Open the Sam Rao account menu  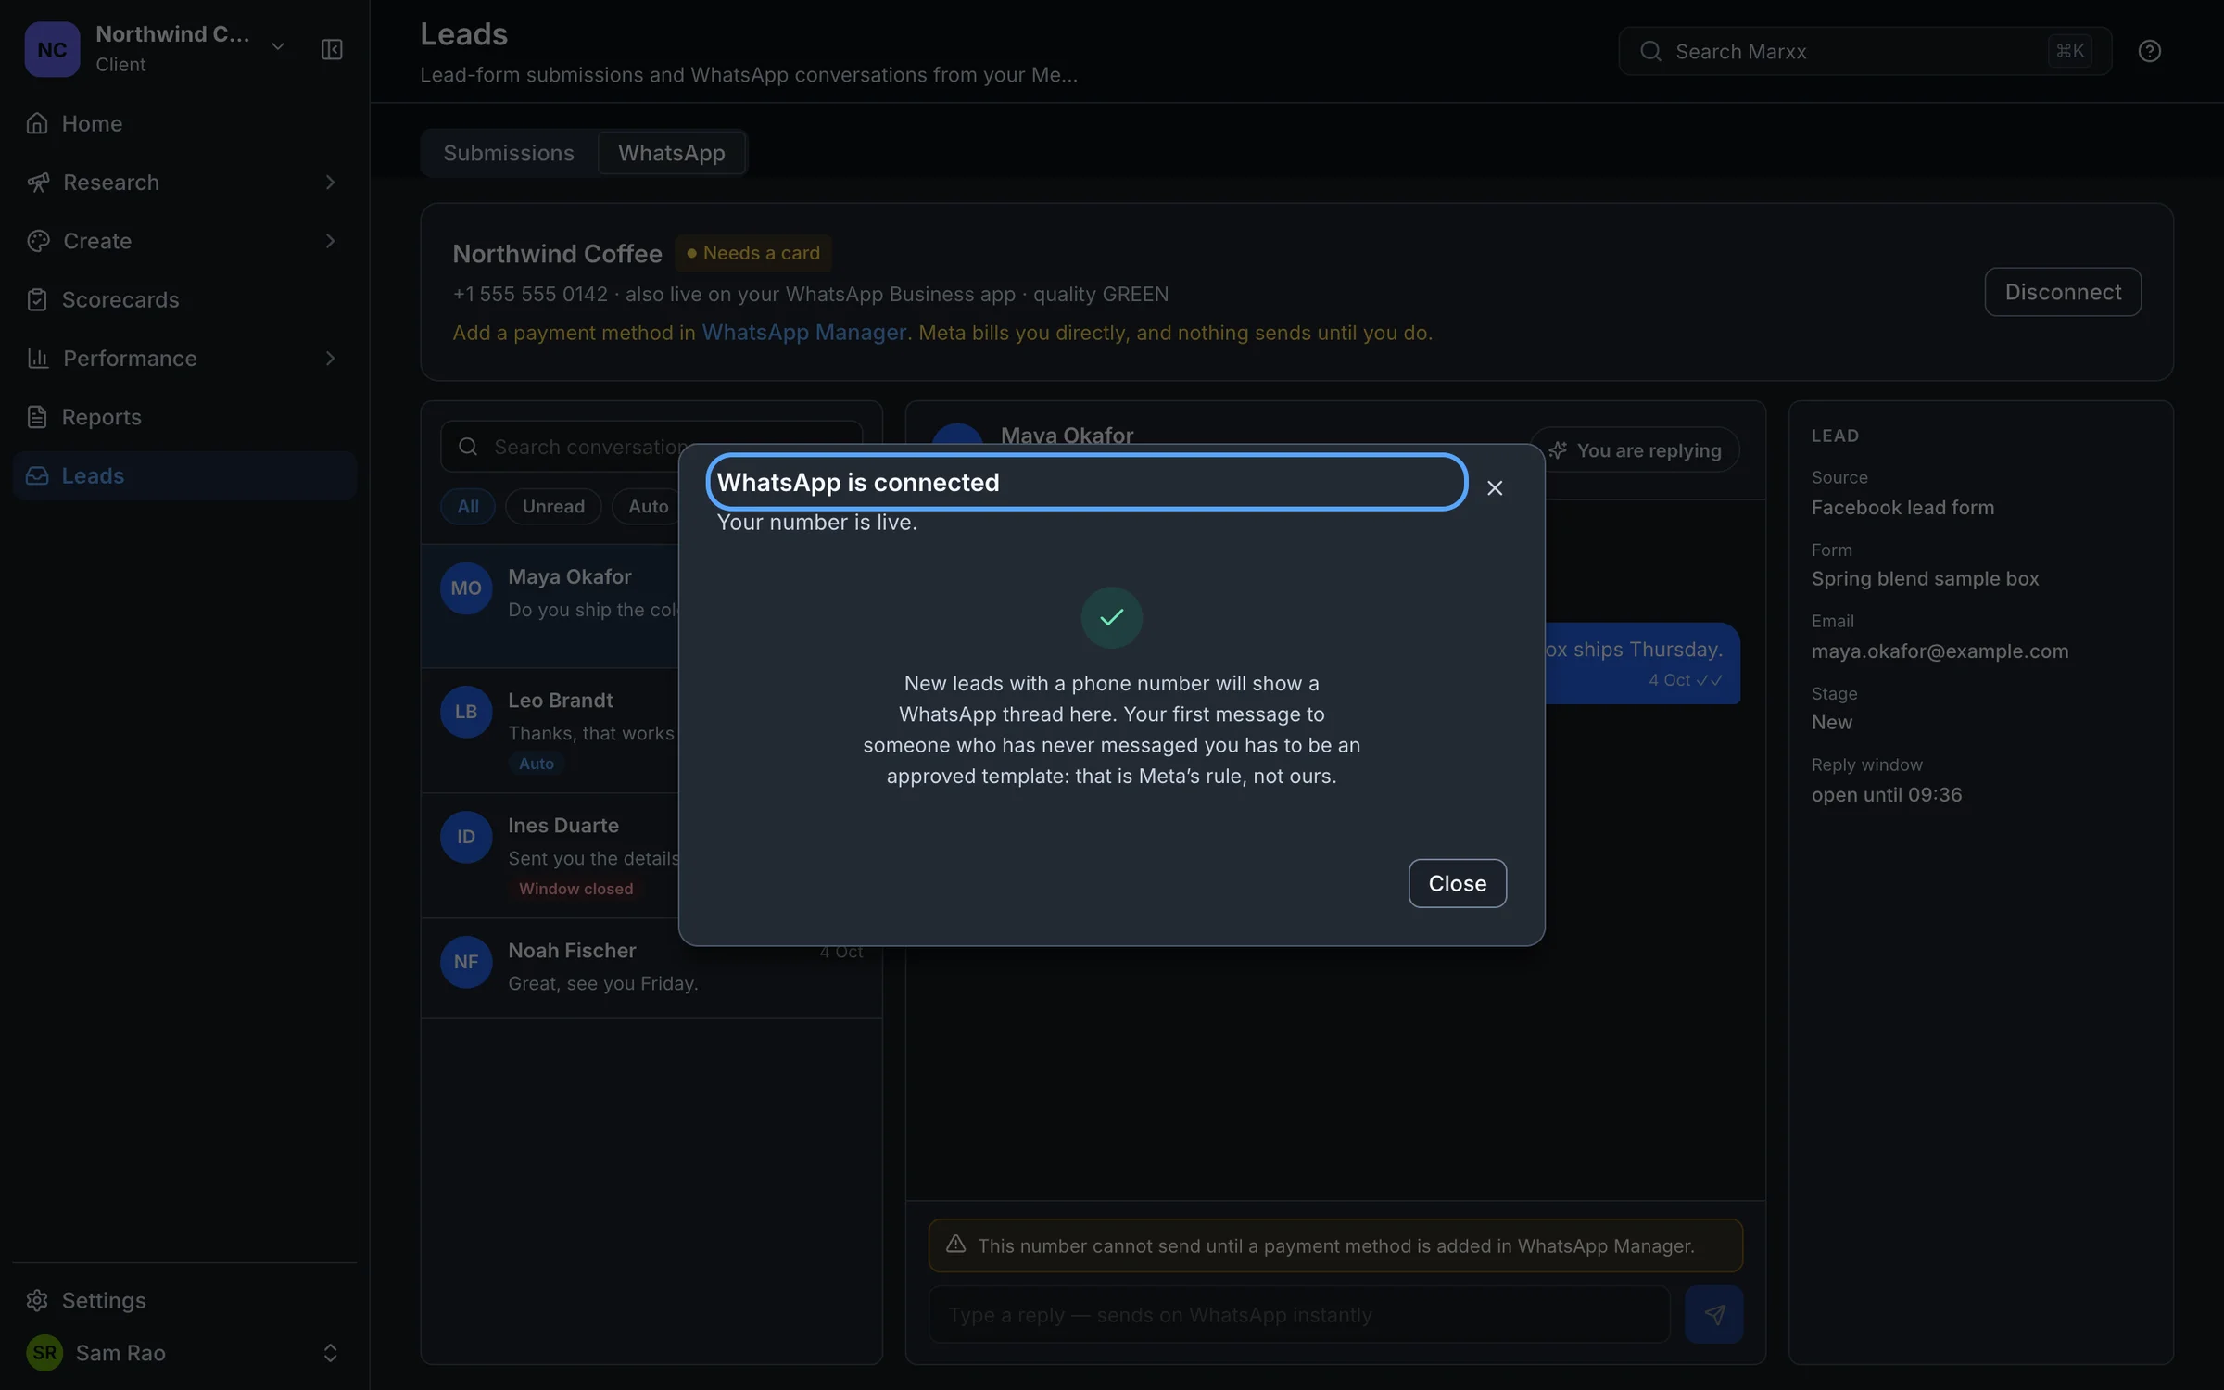pyautogui.click(x=184, y=1352)
